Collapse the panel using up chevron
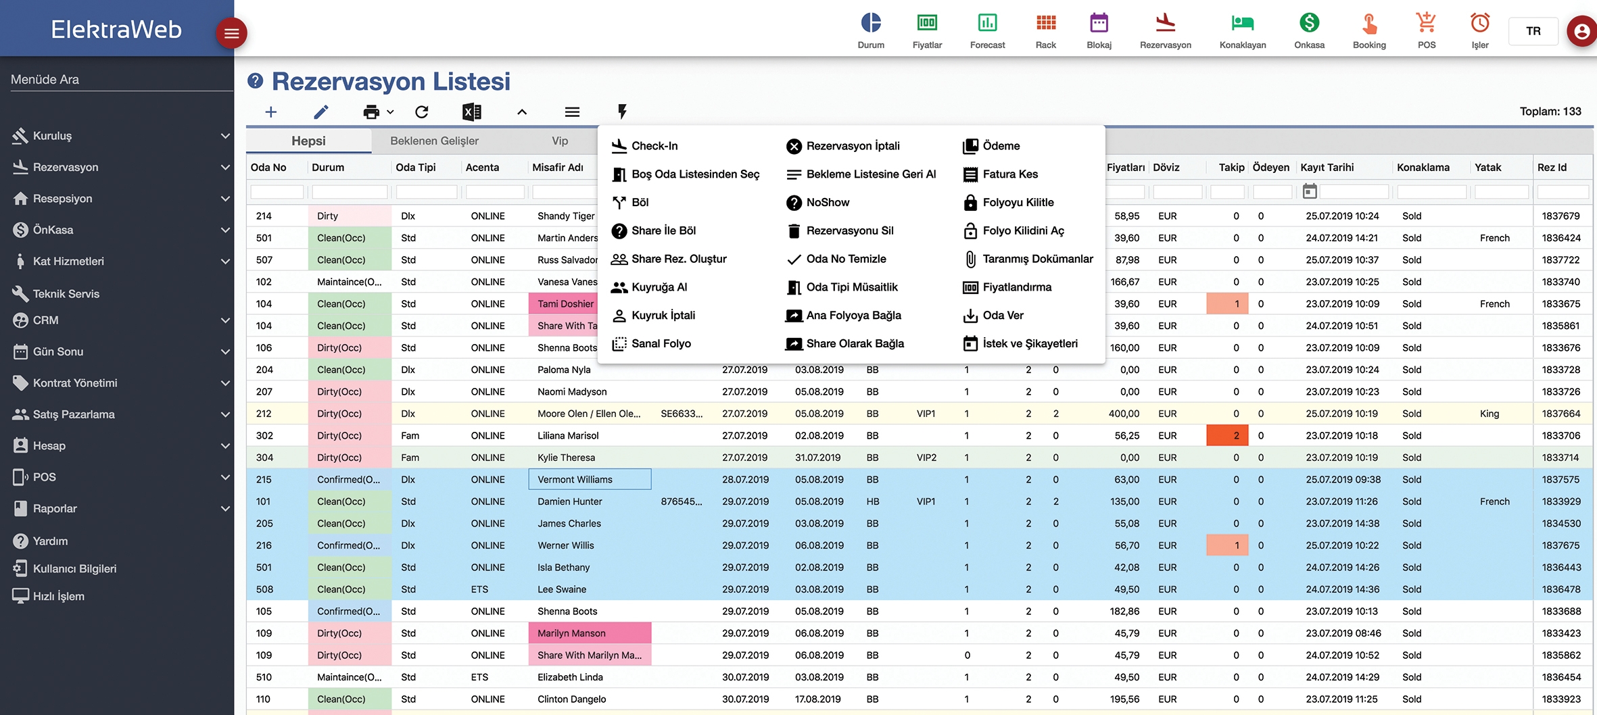 (x=522, y=112)
